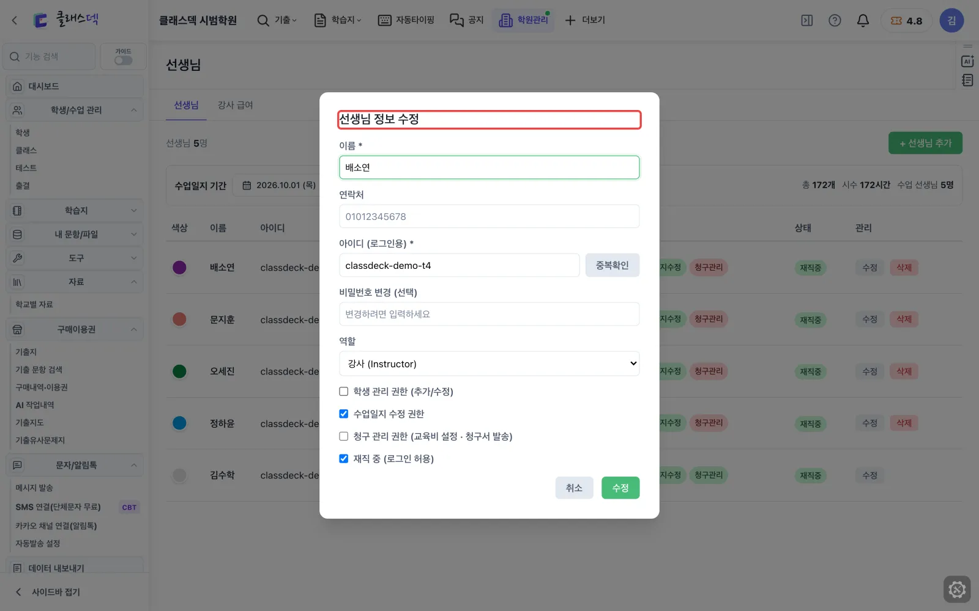Click the calendar icon beside 2026.10.01
Viewport: 979px width, 611px height.
point(247,185)
